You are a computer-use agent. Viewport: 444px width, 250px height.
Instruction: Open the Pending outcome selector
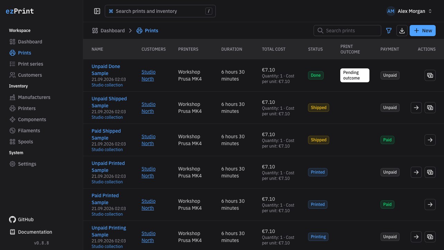tap(355, 75)
